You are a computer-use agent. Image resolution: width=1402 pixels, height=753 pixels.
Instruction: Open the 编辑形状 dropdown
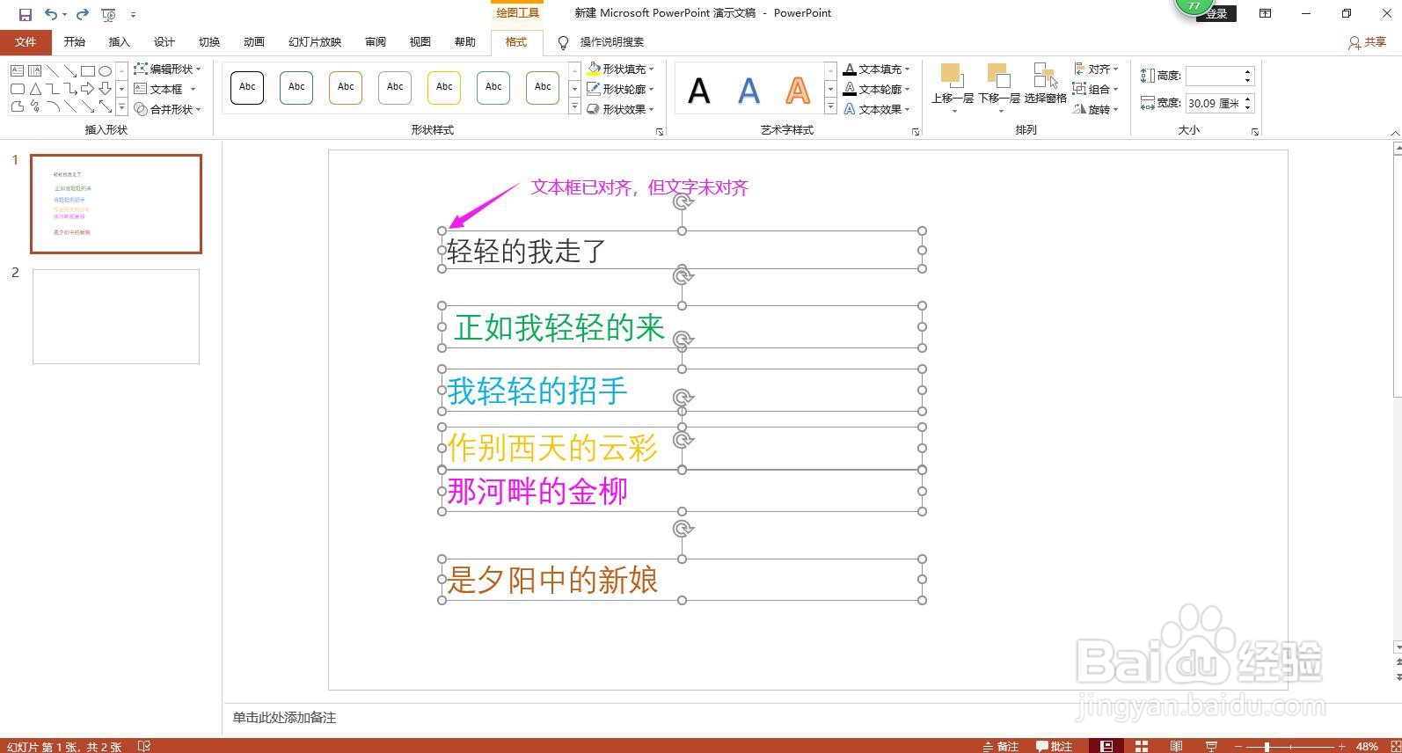pos(167,69)
